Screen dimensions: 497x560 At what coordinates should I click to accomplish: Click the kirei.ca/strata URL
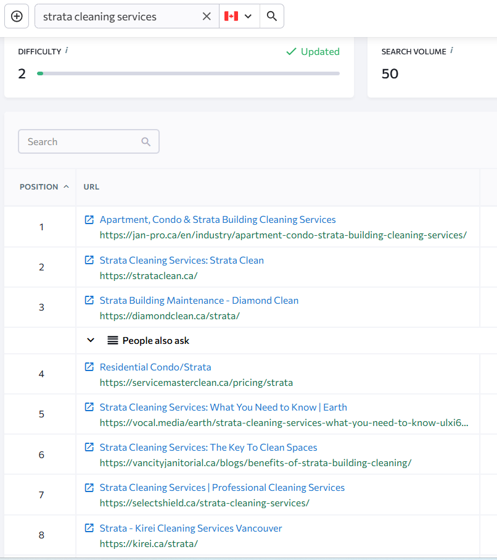(x=149, y=544)
